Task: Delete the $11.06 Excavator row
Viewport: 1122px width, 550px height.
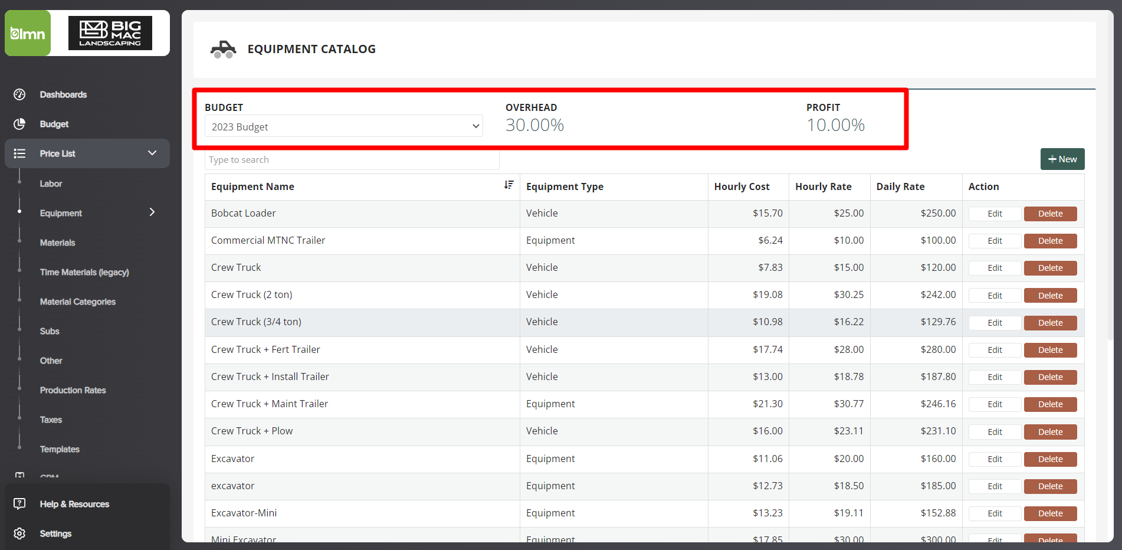Action: point(1050,459)
